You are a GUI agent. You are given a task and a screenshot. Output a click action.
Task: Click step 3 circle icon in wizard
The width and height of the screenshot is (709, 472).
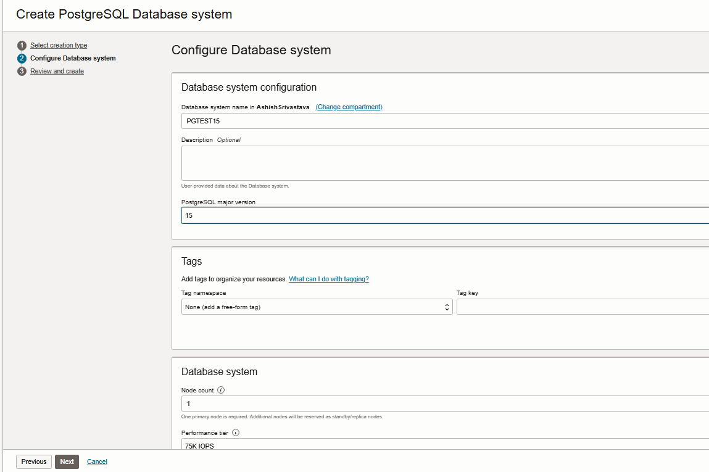(x=22, y=72)
